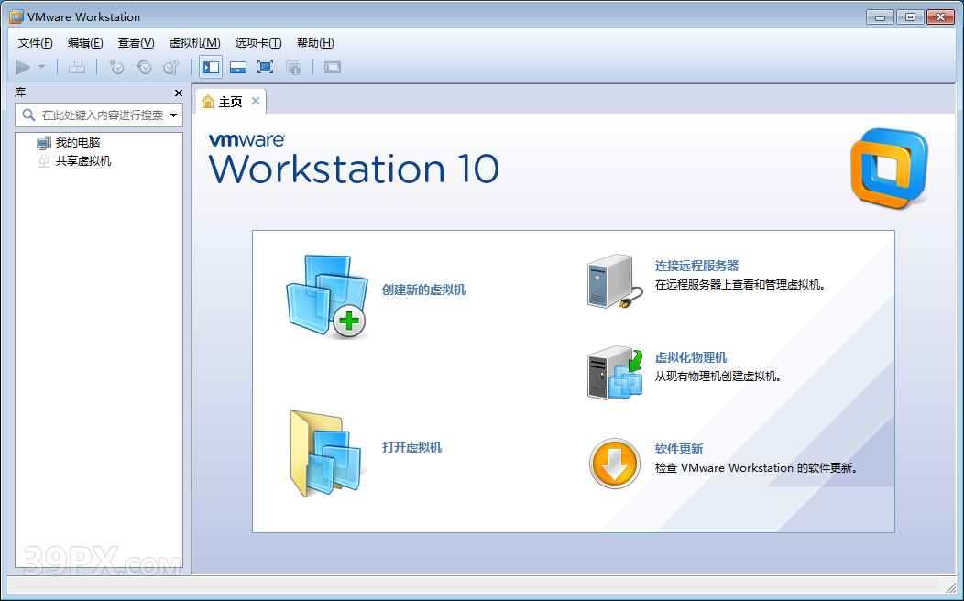964x601 pixels.
Task: Click the open virtual machine folder icon
Action: pyautogui.click(x=326, y=453)
